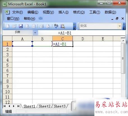Click the Permission document icon in toolbar

click(27, 26)
